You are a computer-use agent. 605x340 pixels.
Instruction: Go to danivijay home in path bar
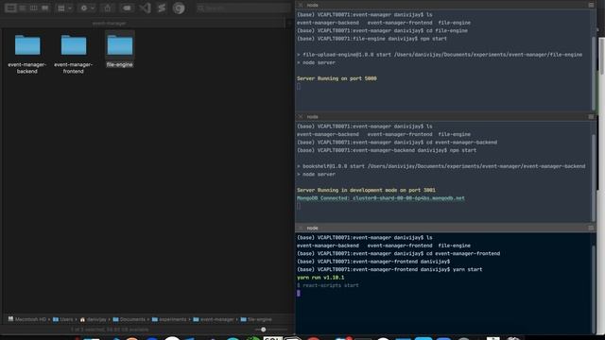93,319
